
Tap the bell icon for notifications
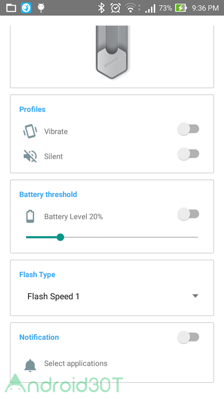click(30, 365)
